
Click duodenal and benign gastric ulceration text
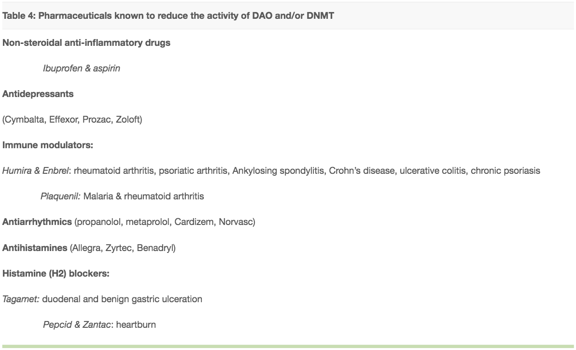click(x=122, y=299)
